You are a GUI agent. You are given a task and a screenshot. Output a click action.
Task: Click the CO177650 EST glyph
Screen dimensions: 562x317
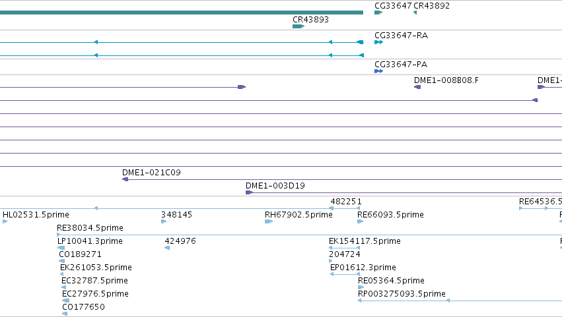[65, 314]
